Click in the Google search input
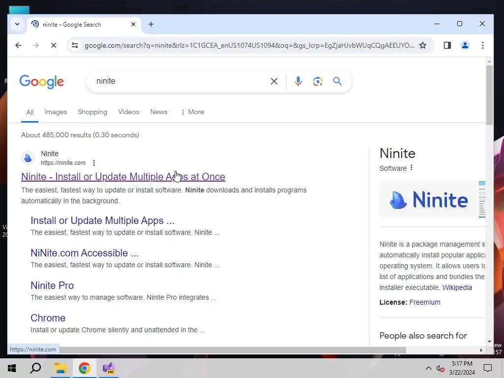Viewport: 504px width, 378px height. click(180, 81)
